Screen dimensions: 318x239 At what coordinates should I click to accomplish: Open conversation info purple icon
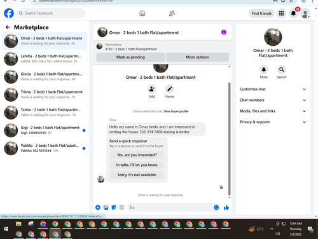click(224, 32)
